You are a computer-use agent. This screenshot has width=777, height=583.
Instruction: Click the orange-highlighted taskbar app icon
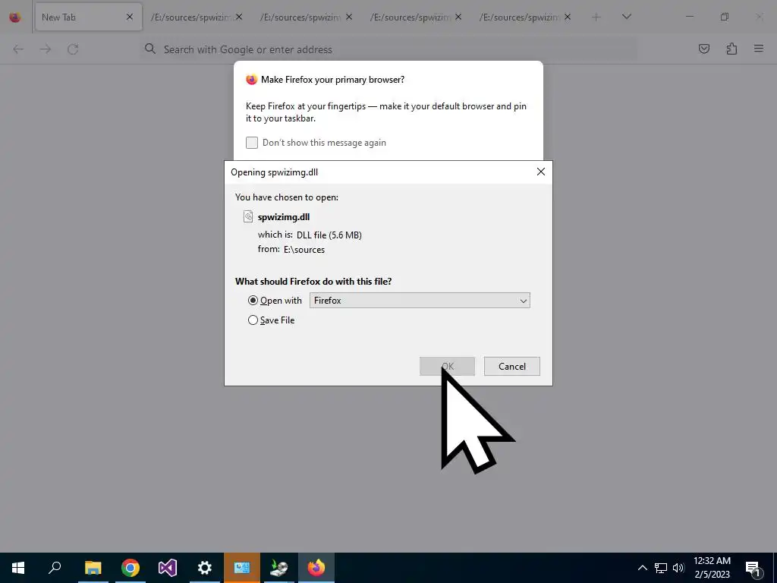tap(242, 568)
